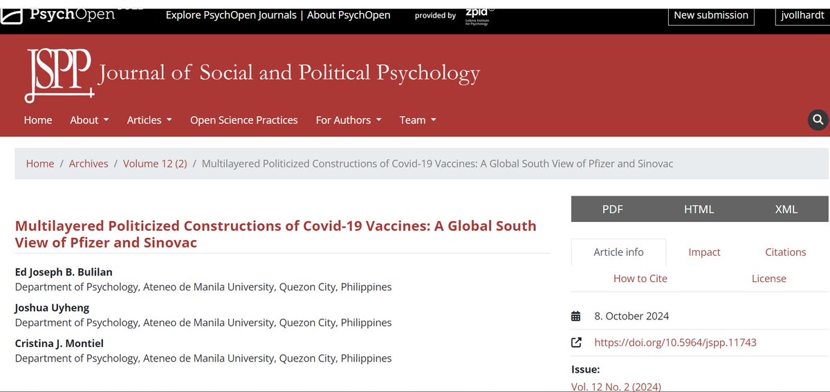The height and width of the screenshot is (392, 830).
Task: Click the external link icon beside DOI
Action: pos(576,342)
